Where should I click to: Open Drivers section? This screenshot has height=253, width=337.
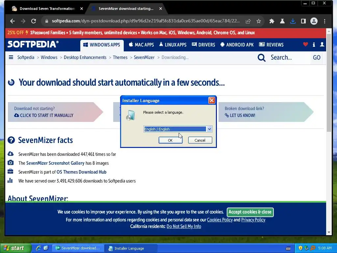coord(203,45)
